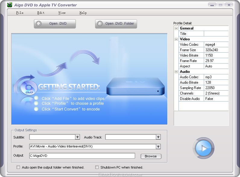Select the Aspect value Auto
Viewport: 240px width, 177px height.
[x=216, y=66]
